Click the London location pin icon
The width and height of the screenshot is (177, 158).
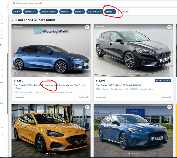(x=170, y=97)
